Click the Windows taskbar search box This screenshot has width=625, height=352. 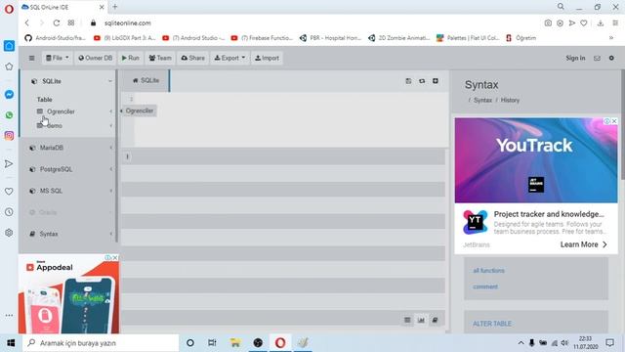(101, 343)
